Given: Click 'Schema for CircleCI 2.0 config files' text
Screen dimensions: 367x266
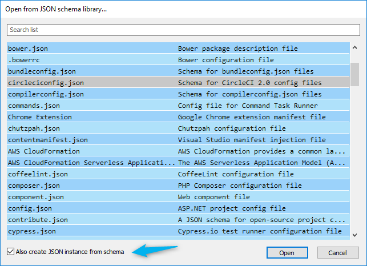Looking at the screenshot, I should pyautogui.click(x=250, y=83).
